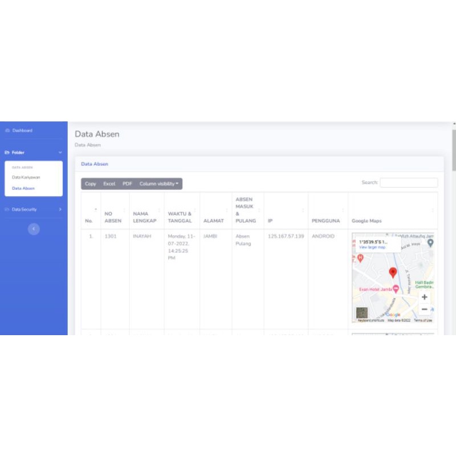The height and width of the screenshot is (456, 456).
Task: Select the Data Security shield icon
Action: point(6,209)
